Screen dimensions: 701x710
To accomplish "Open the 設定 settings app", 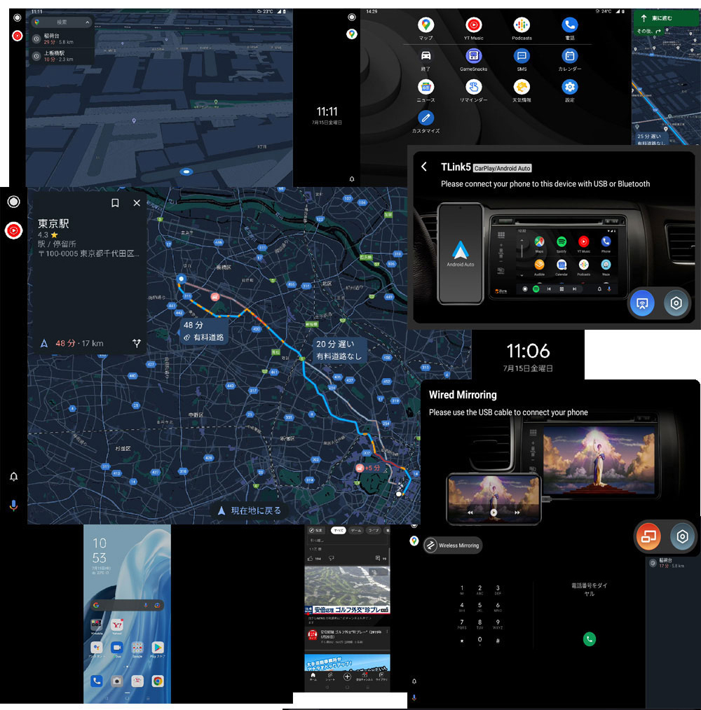I will tap(569, 87).
